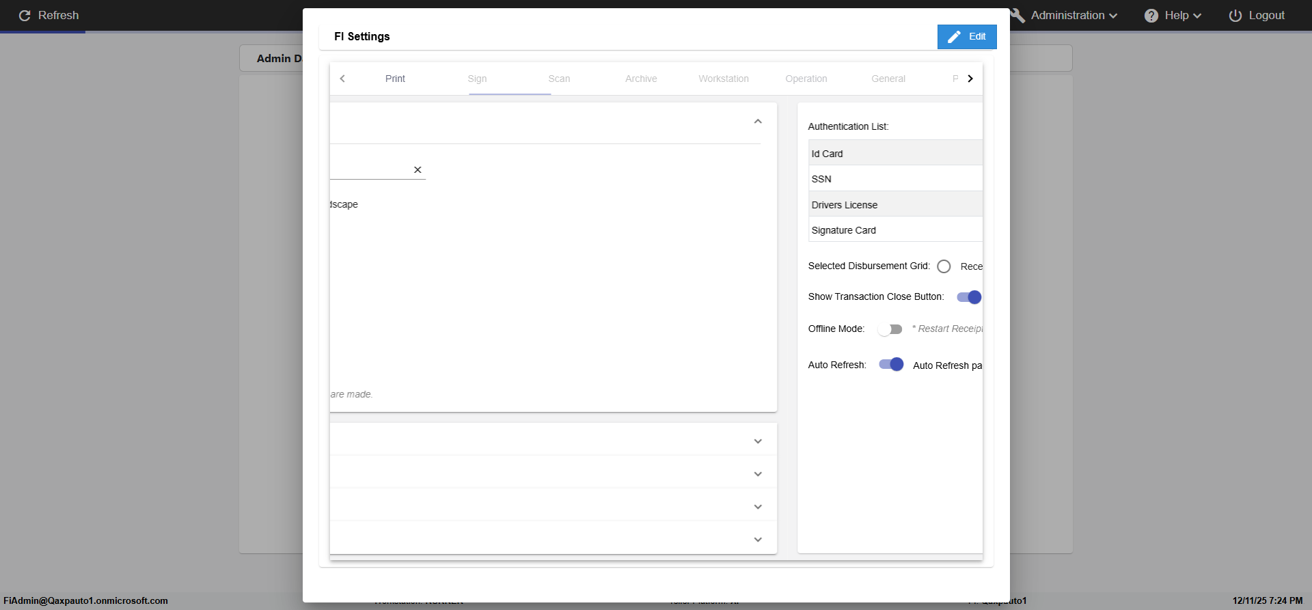Toggle Show Transaction Close Button switch

[x=969, y=297]
